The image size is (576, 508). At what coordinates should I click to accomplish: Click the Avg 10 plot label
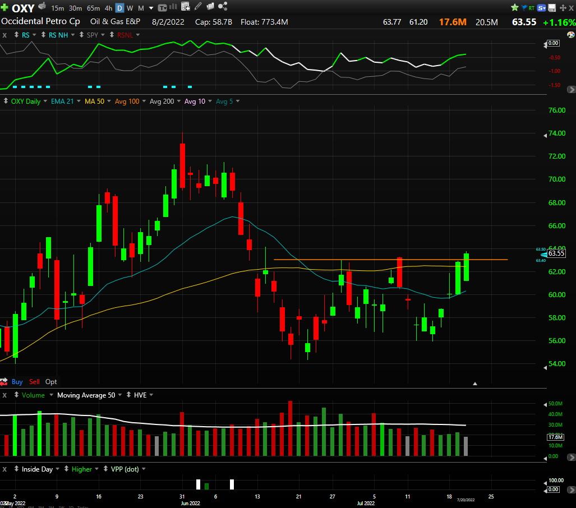195,101
